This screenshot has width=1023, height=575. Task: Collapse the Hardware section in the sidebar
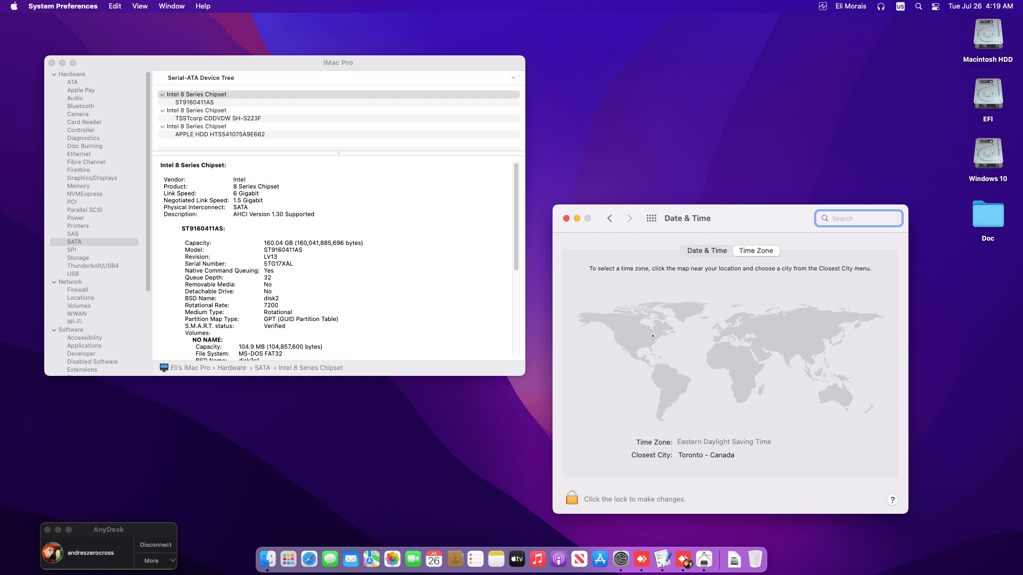54,75
